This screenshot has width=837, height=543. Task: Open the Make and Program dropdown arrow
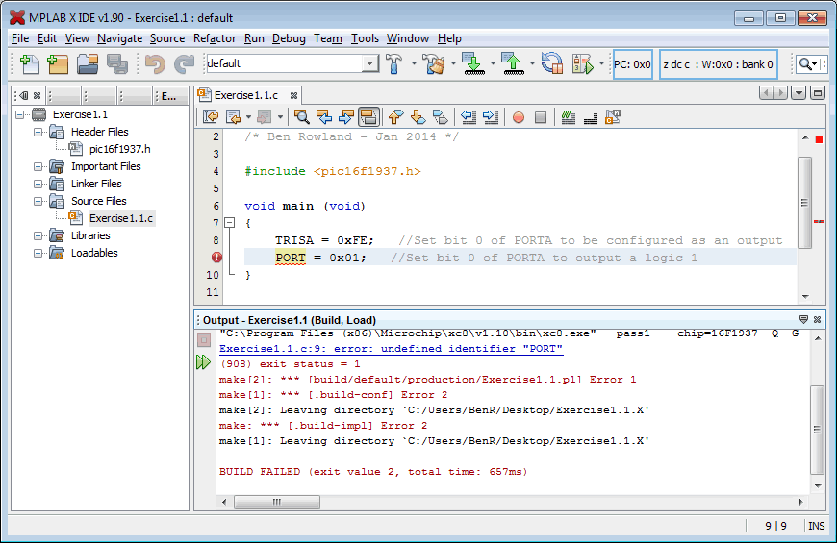(x=493, y=63)
